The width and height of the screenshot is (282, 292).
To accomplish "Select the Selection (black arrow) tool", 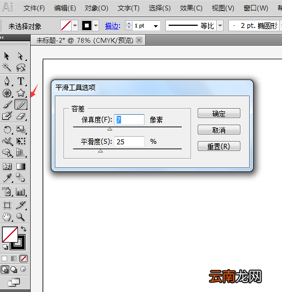I will (7, 56).
